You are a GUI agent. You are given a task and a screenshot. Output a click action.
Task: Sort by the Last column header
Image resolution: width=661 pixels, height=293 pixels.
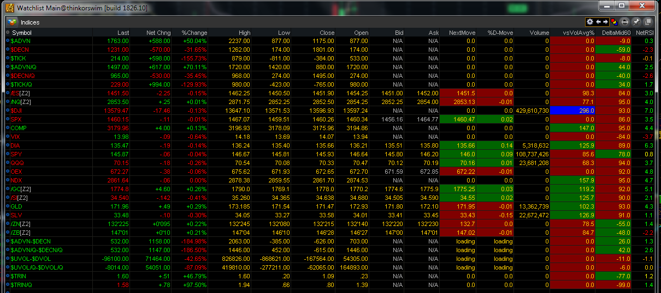[123, 33]
